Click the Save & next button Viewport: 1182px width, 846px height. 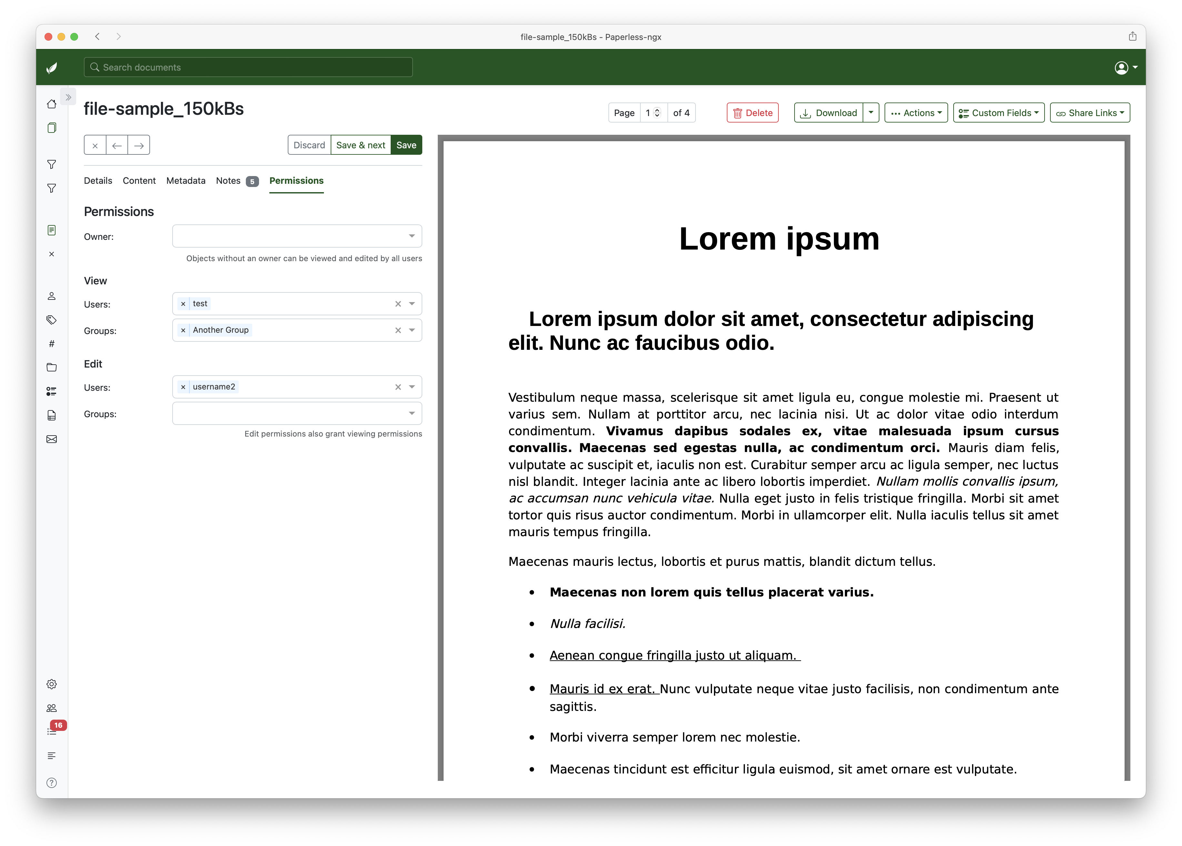(360, 145)
